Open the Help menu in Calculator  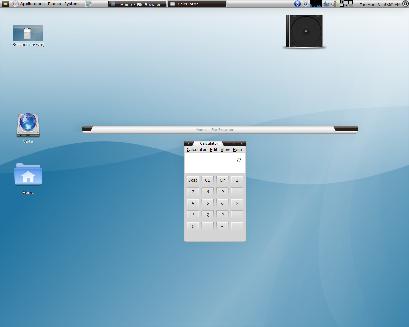coord(237,149)
